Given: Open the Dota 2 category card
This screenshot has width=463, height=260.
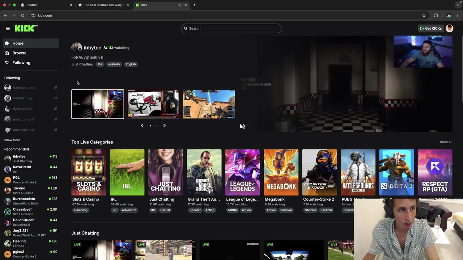Looking at the screenshot, I should (396, 173).
